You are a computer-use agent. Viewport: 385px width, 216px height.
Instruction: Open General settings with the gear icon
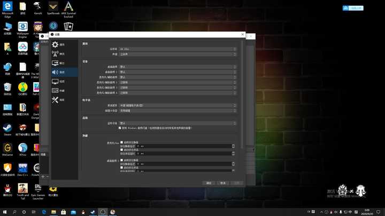[55, 45]
